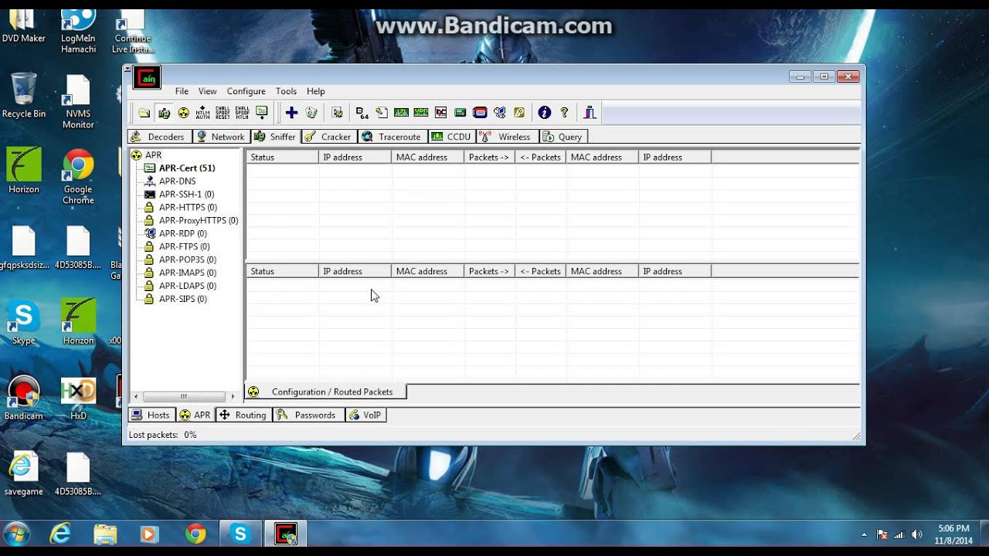Toggle the Start/Stop Sniffer toolbar icon

164,113
